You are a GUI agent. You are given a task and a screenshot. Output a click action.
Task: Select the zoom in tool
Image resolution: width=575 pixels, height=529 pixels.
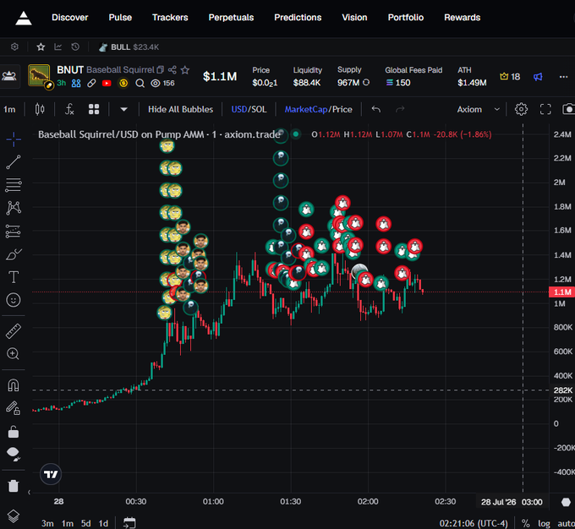tap(14, 354)
